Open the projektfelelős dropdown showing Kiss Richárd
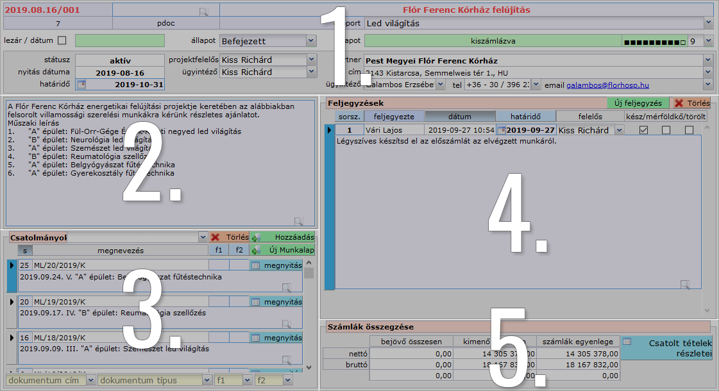Viewport: 719px width, 391px height. [311, 60]
